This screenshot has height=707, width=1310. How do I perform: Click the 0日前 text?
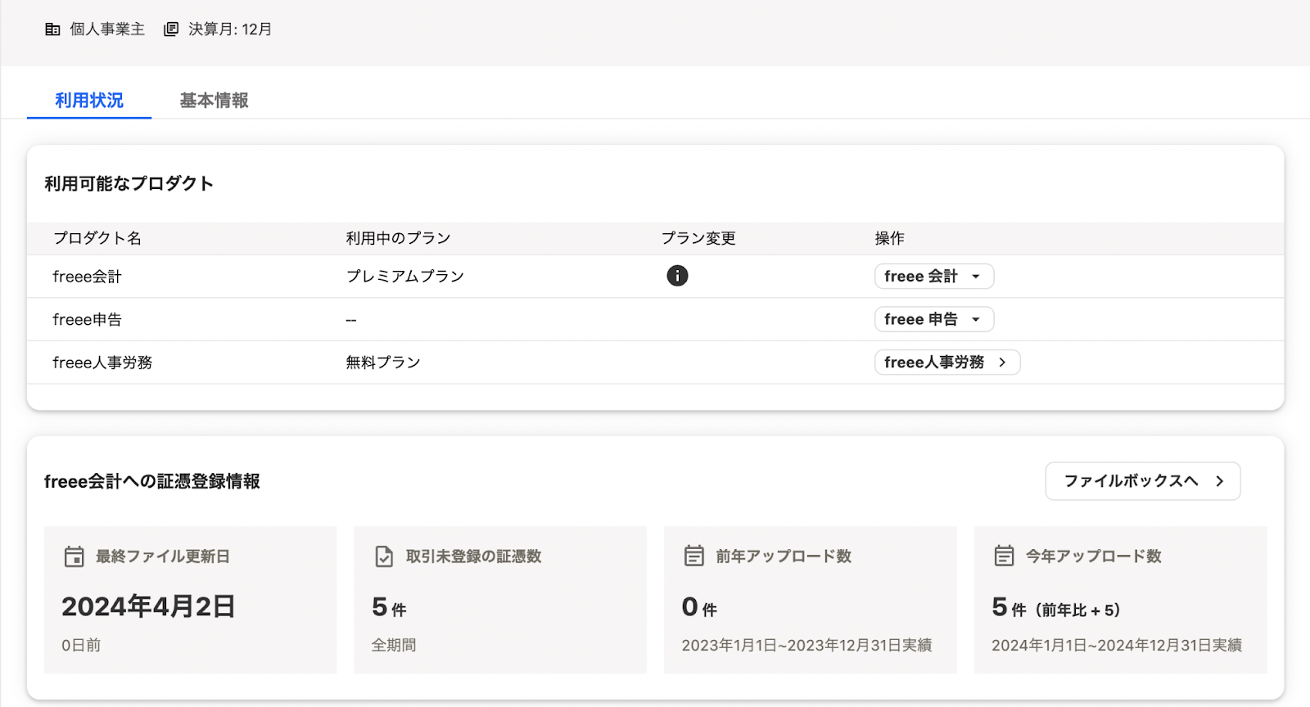(81, 646)
